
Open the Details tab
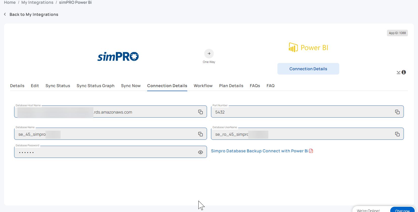(17, 86)
